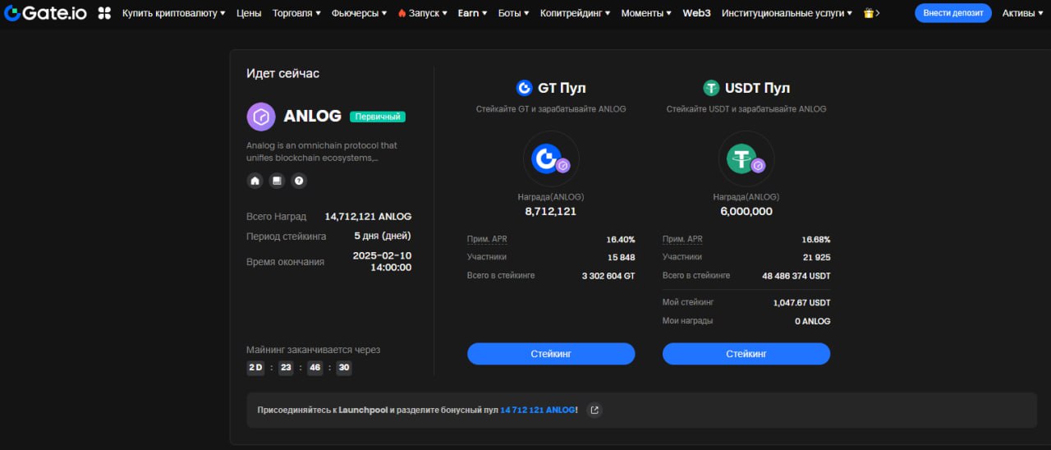Image resolution: width=1051 pixels, height=450 pixels.
Task: Click the large GT pool reward icon
Action: [x=550, y=159]
